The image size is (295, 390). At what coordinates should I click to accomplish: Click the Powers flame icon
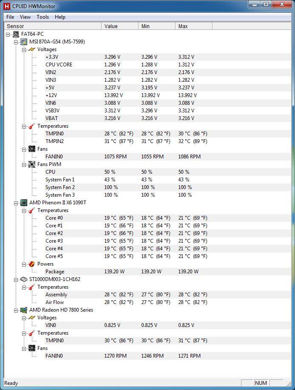coord(32,264)
